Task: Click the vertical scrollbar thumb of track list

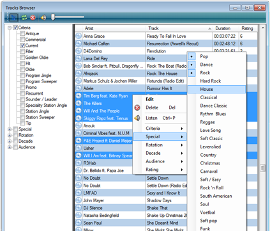Action: click(x=263, y=168)
